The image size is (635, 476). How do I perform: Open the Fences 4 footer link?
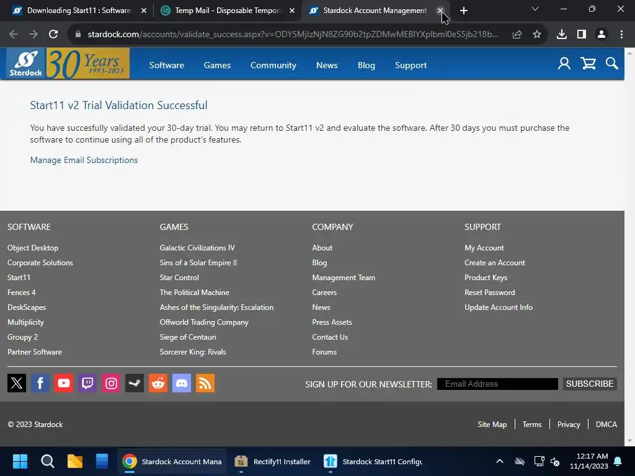click(22, 293)
